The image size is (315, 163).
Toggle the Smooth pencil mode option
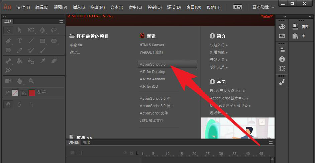(20, 104)
